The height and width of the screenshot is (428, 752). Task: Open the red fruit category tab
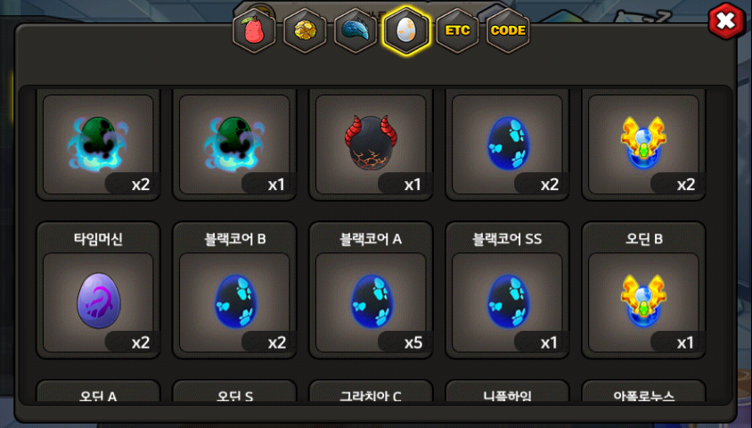(254, 30)
